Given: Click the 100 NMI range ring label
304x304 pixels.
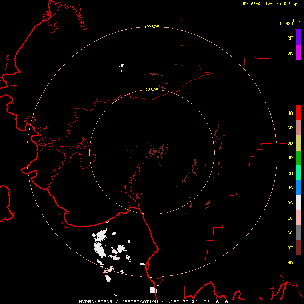Looking at the screenshot, I should tap(152, 27).
